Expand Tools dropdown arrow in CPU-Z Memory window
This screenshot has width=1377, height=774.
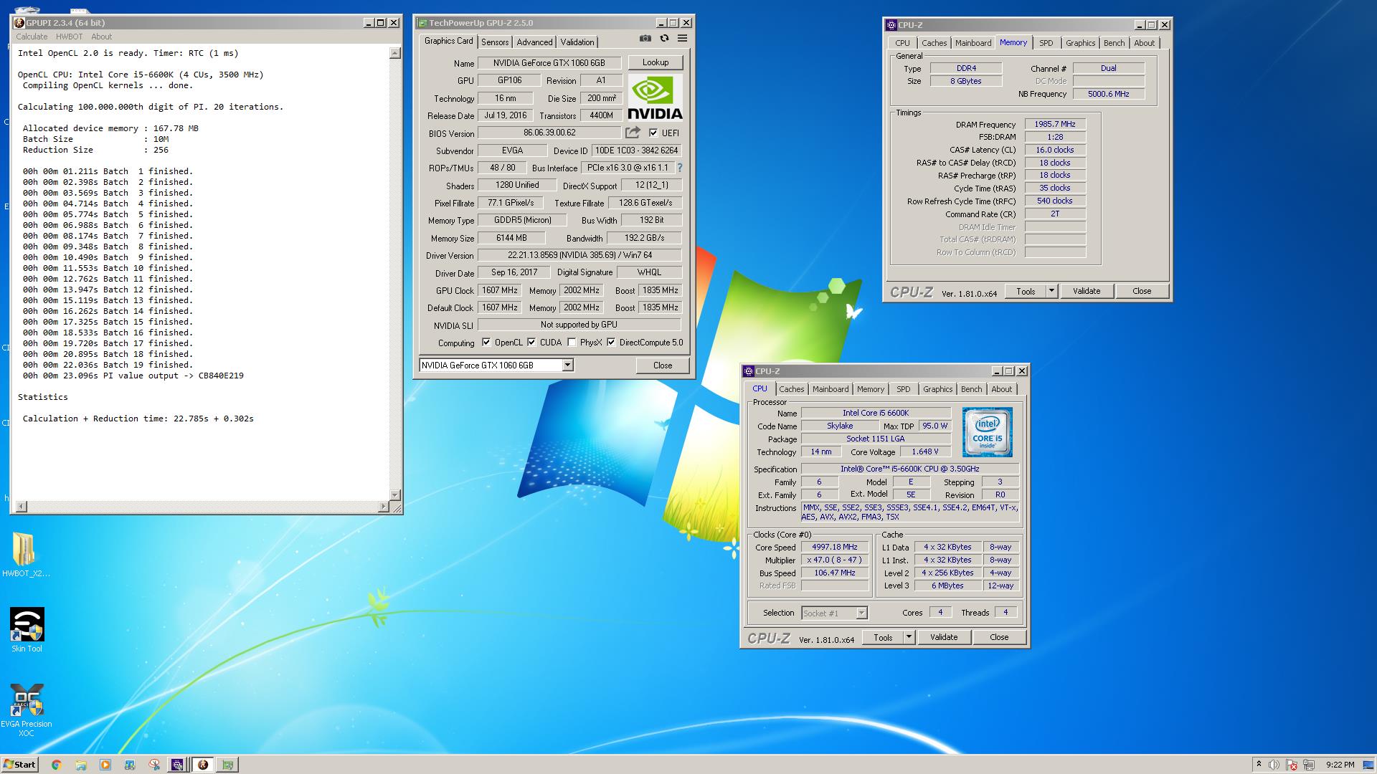pyautogui.click(x=1051, y=291)
